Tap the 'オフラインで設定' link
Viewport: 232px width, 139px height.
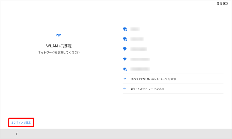21,122
